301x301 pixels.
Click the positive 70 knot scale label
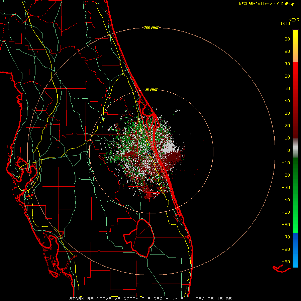point(287,64)
